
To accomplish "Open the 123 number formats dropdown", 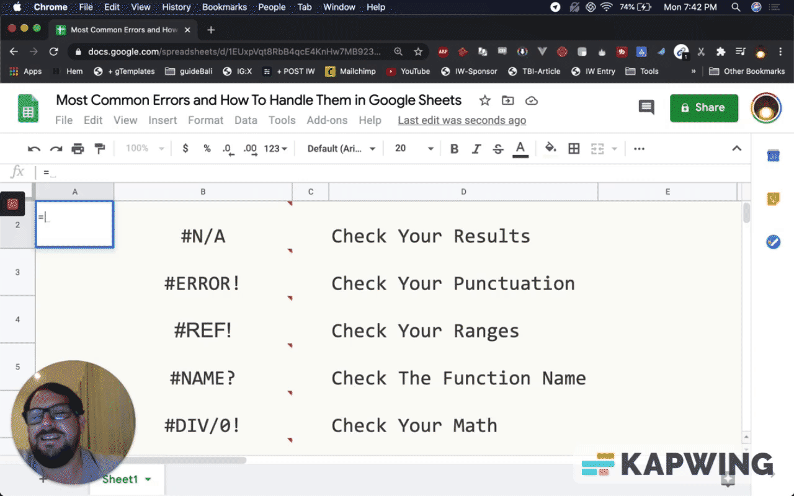I will 275,149.
